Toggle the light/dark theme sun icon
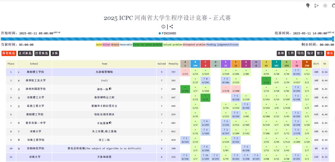The width and height of the screenshot is (335, 162). tap(325, 6)
